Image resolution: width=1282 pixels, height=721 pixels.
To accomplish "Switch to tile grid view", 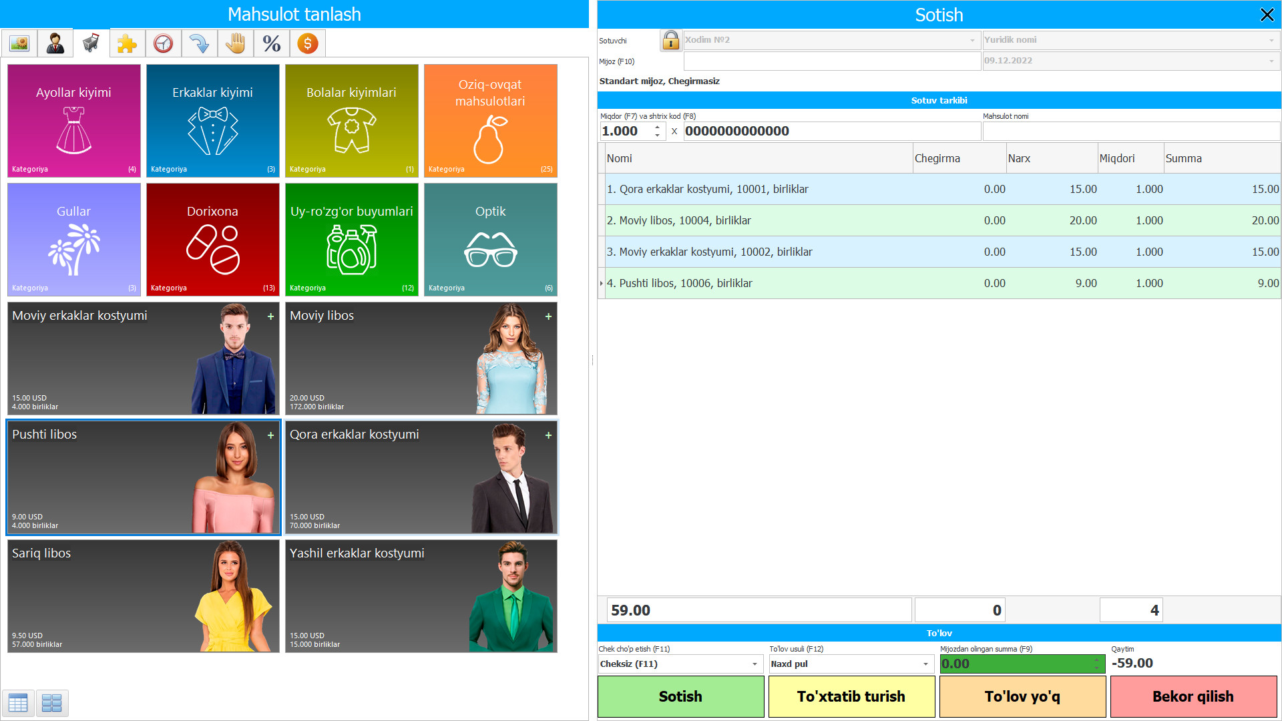I will [x=51, y=703].
